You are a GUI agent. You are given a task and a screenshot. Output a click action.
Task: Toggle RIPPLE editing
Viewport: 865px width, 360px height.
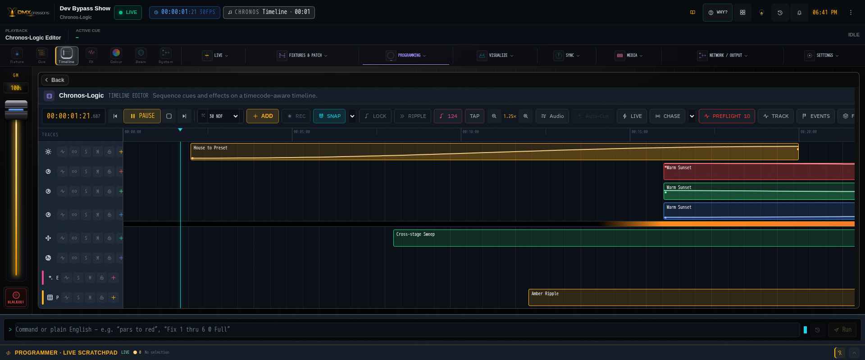(413, 116)
